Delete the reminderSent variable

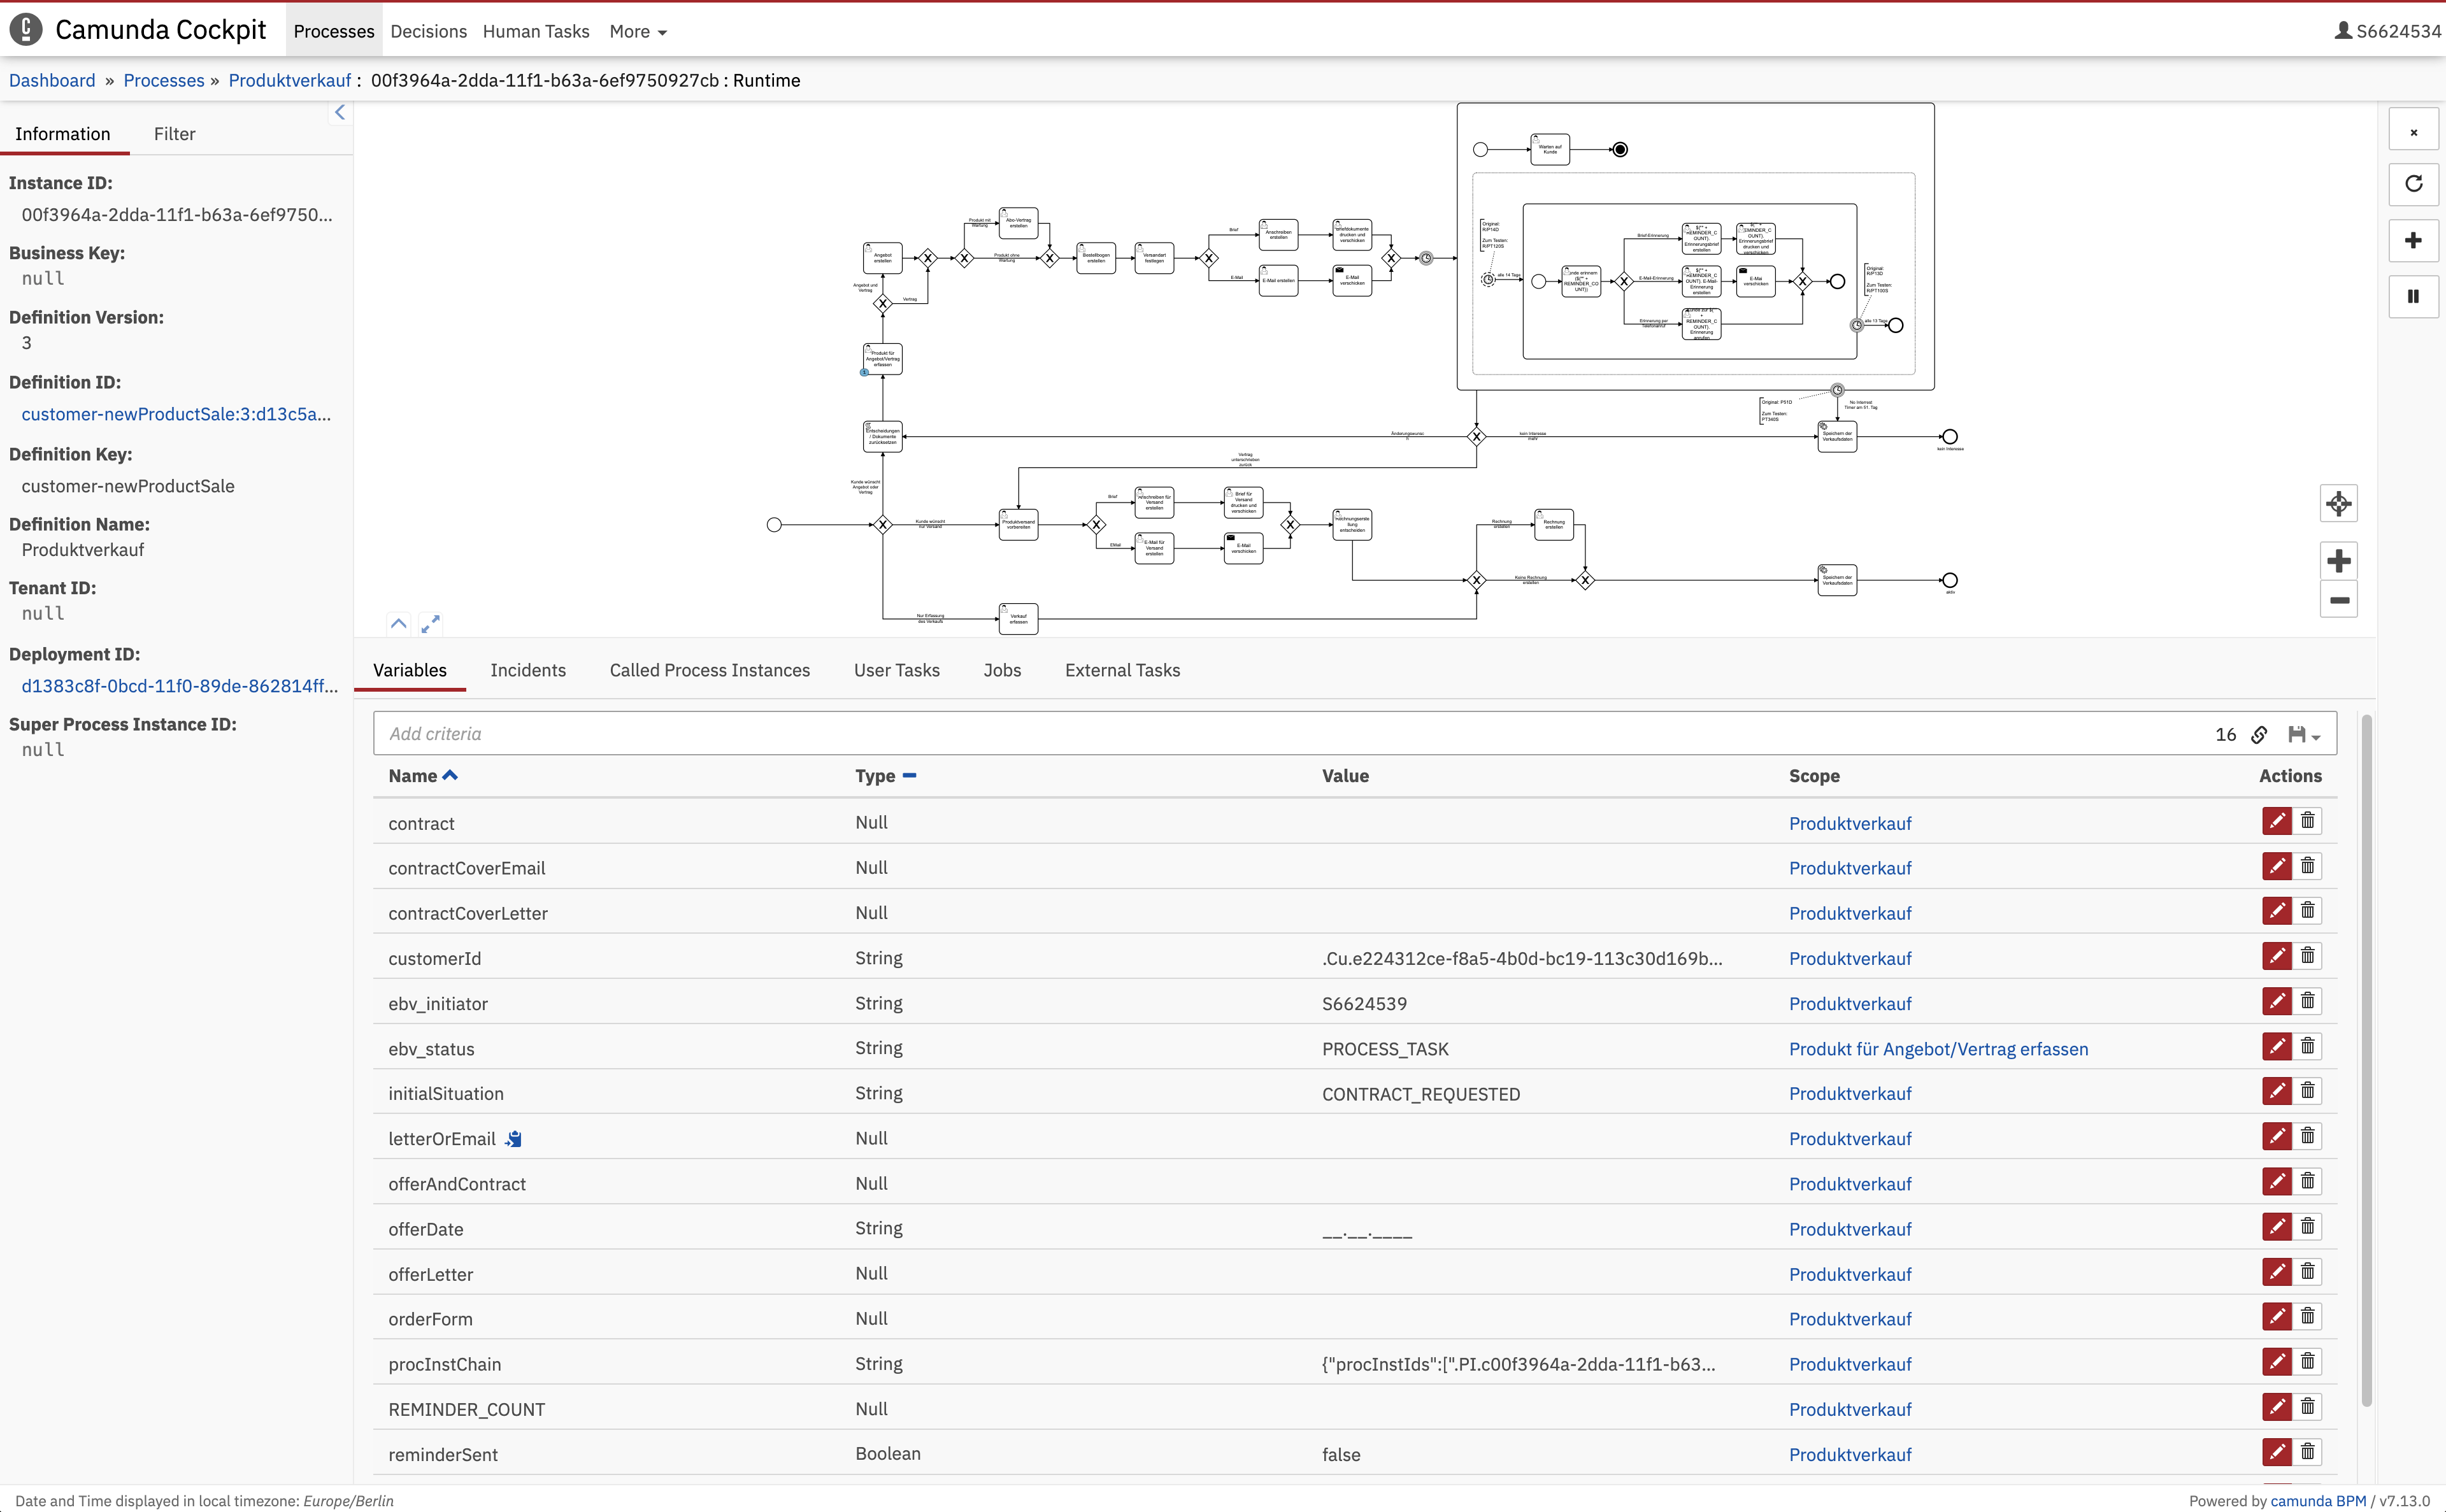(x=2308, y=1452)
